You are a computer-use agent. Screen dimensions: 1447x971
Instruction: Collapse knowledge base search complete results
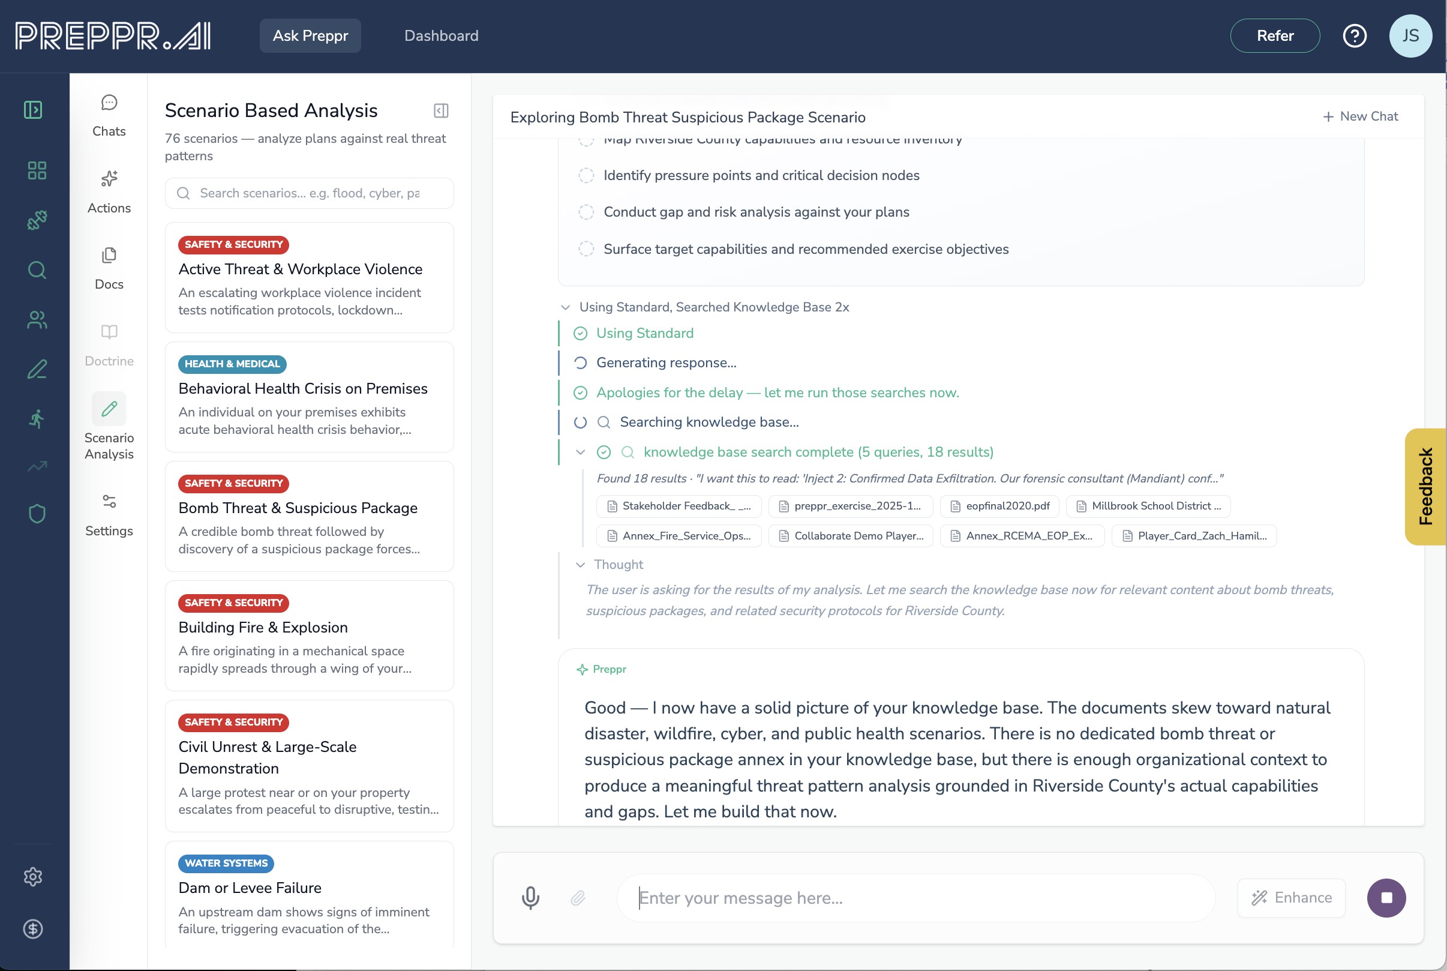tap(580, 452)
